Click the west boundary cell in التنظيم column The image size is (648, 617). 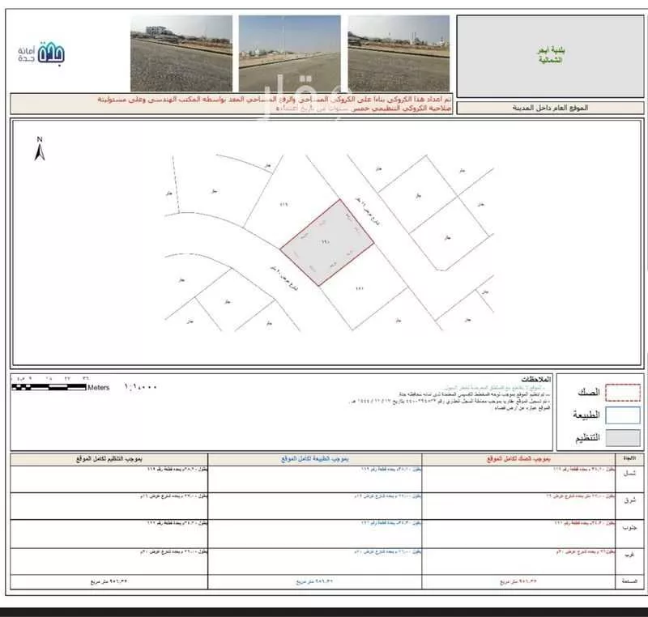109,561
